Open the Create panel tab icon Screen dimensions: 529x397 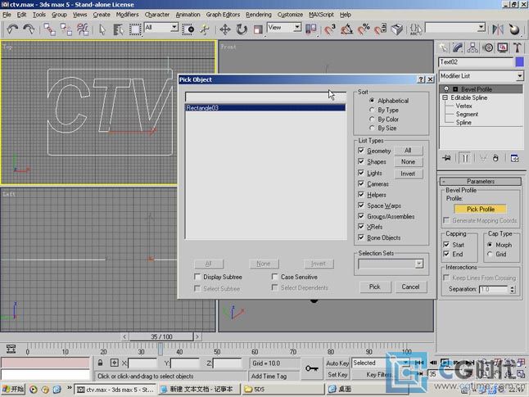[x=443, y=48]
